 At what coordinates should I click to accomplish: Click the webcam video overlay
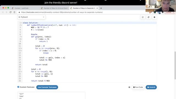coord(161,6)
